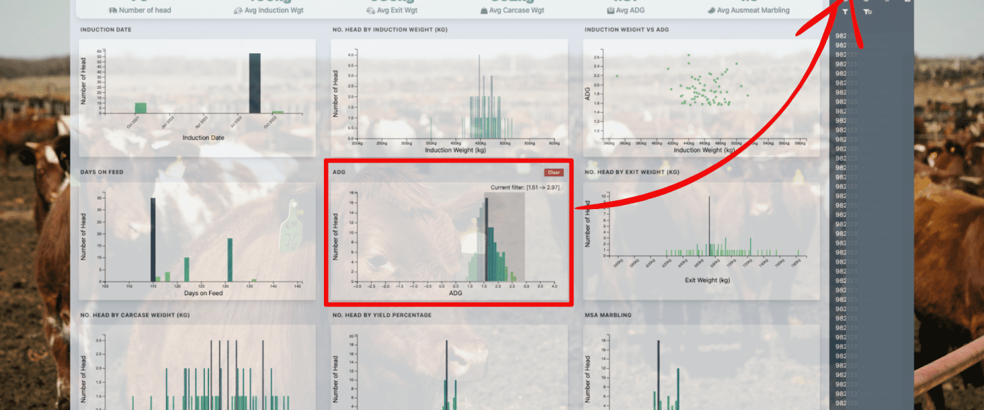
Task: Select the bar near 131 Days on Feed
Action: 230,260
